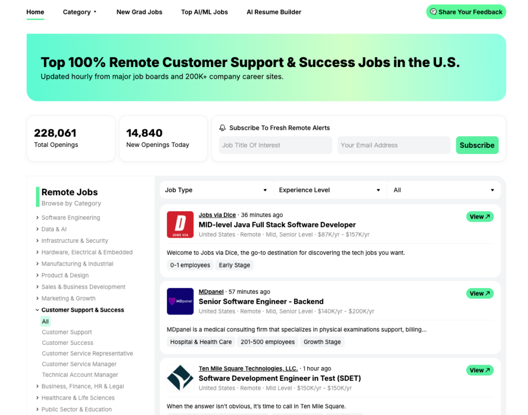Image resolution: width=528 pixels, height=415 pixels.
Task: Select the Customer Success category filter
Action: point(68,342)
